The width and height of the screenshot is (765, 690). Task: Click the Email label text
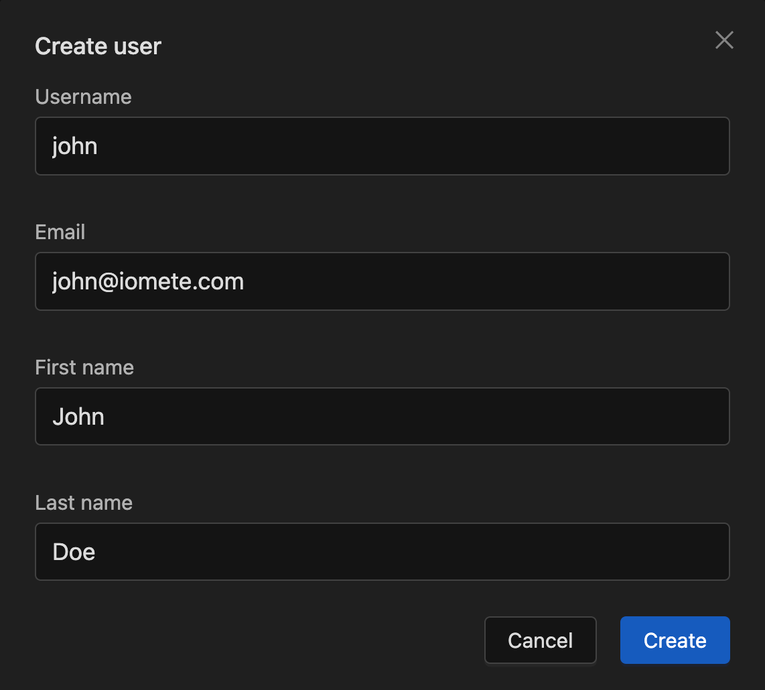(x=60, y=232)
